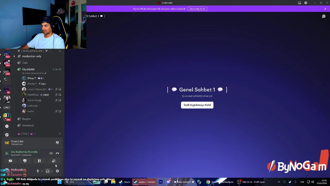Switch to OBS 32.1.0 taskbar window
Screen dimensions: 330x186
coord(251,182)
